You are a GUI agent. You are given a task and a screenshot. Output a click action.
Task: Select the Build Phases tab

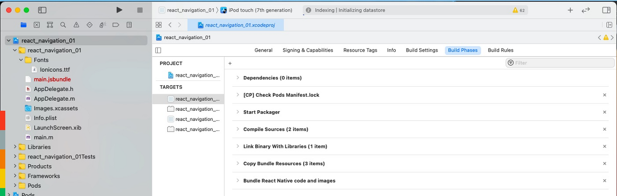click(463, 50)
